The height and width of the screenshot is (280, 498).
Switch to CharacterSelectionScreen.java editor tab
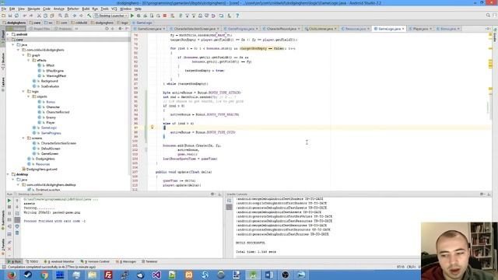point(194,29)
